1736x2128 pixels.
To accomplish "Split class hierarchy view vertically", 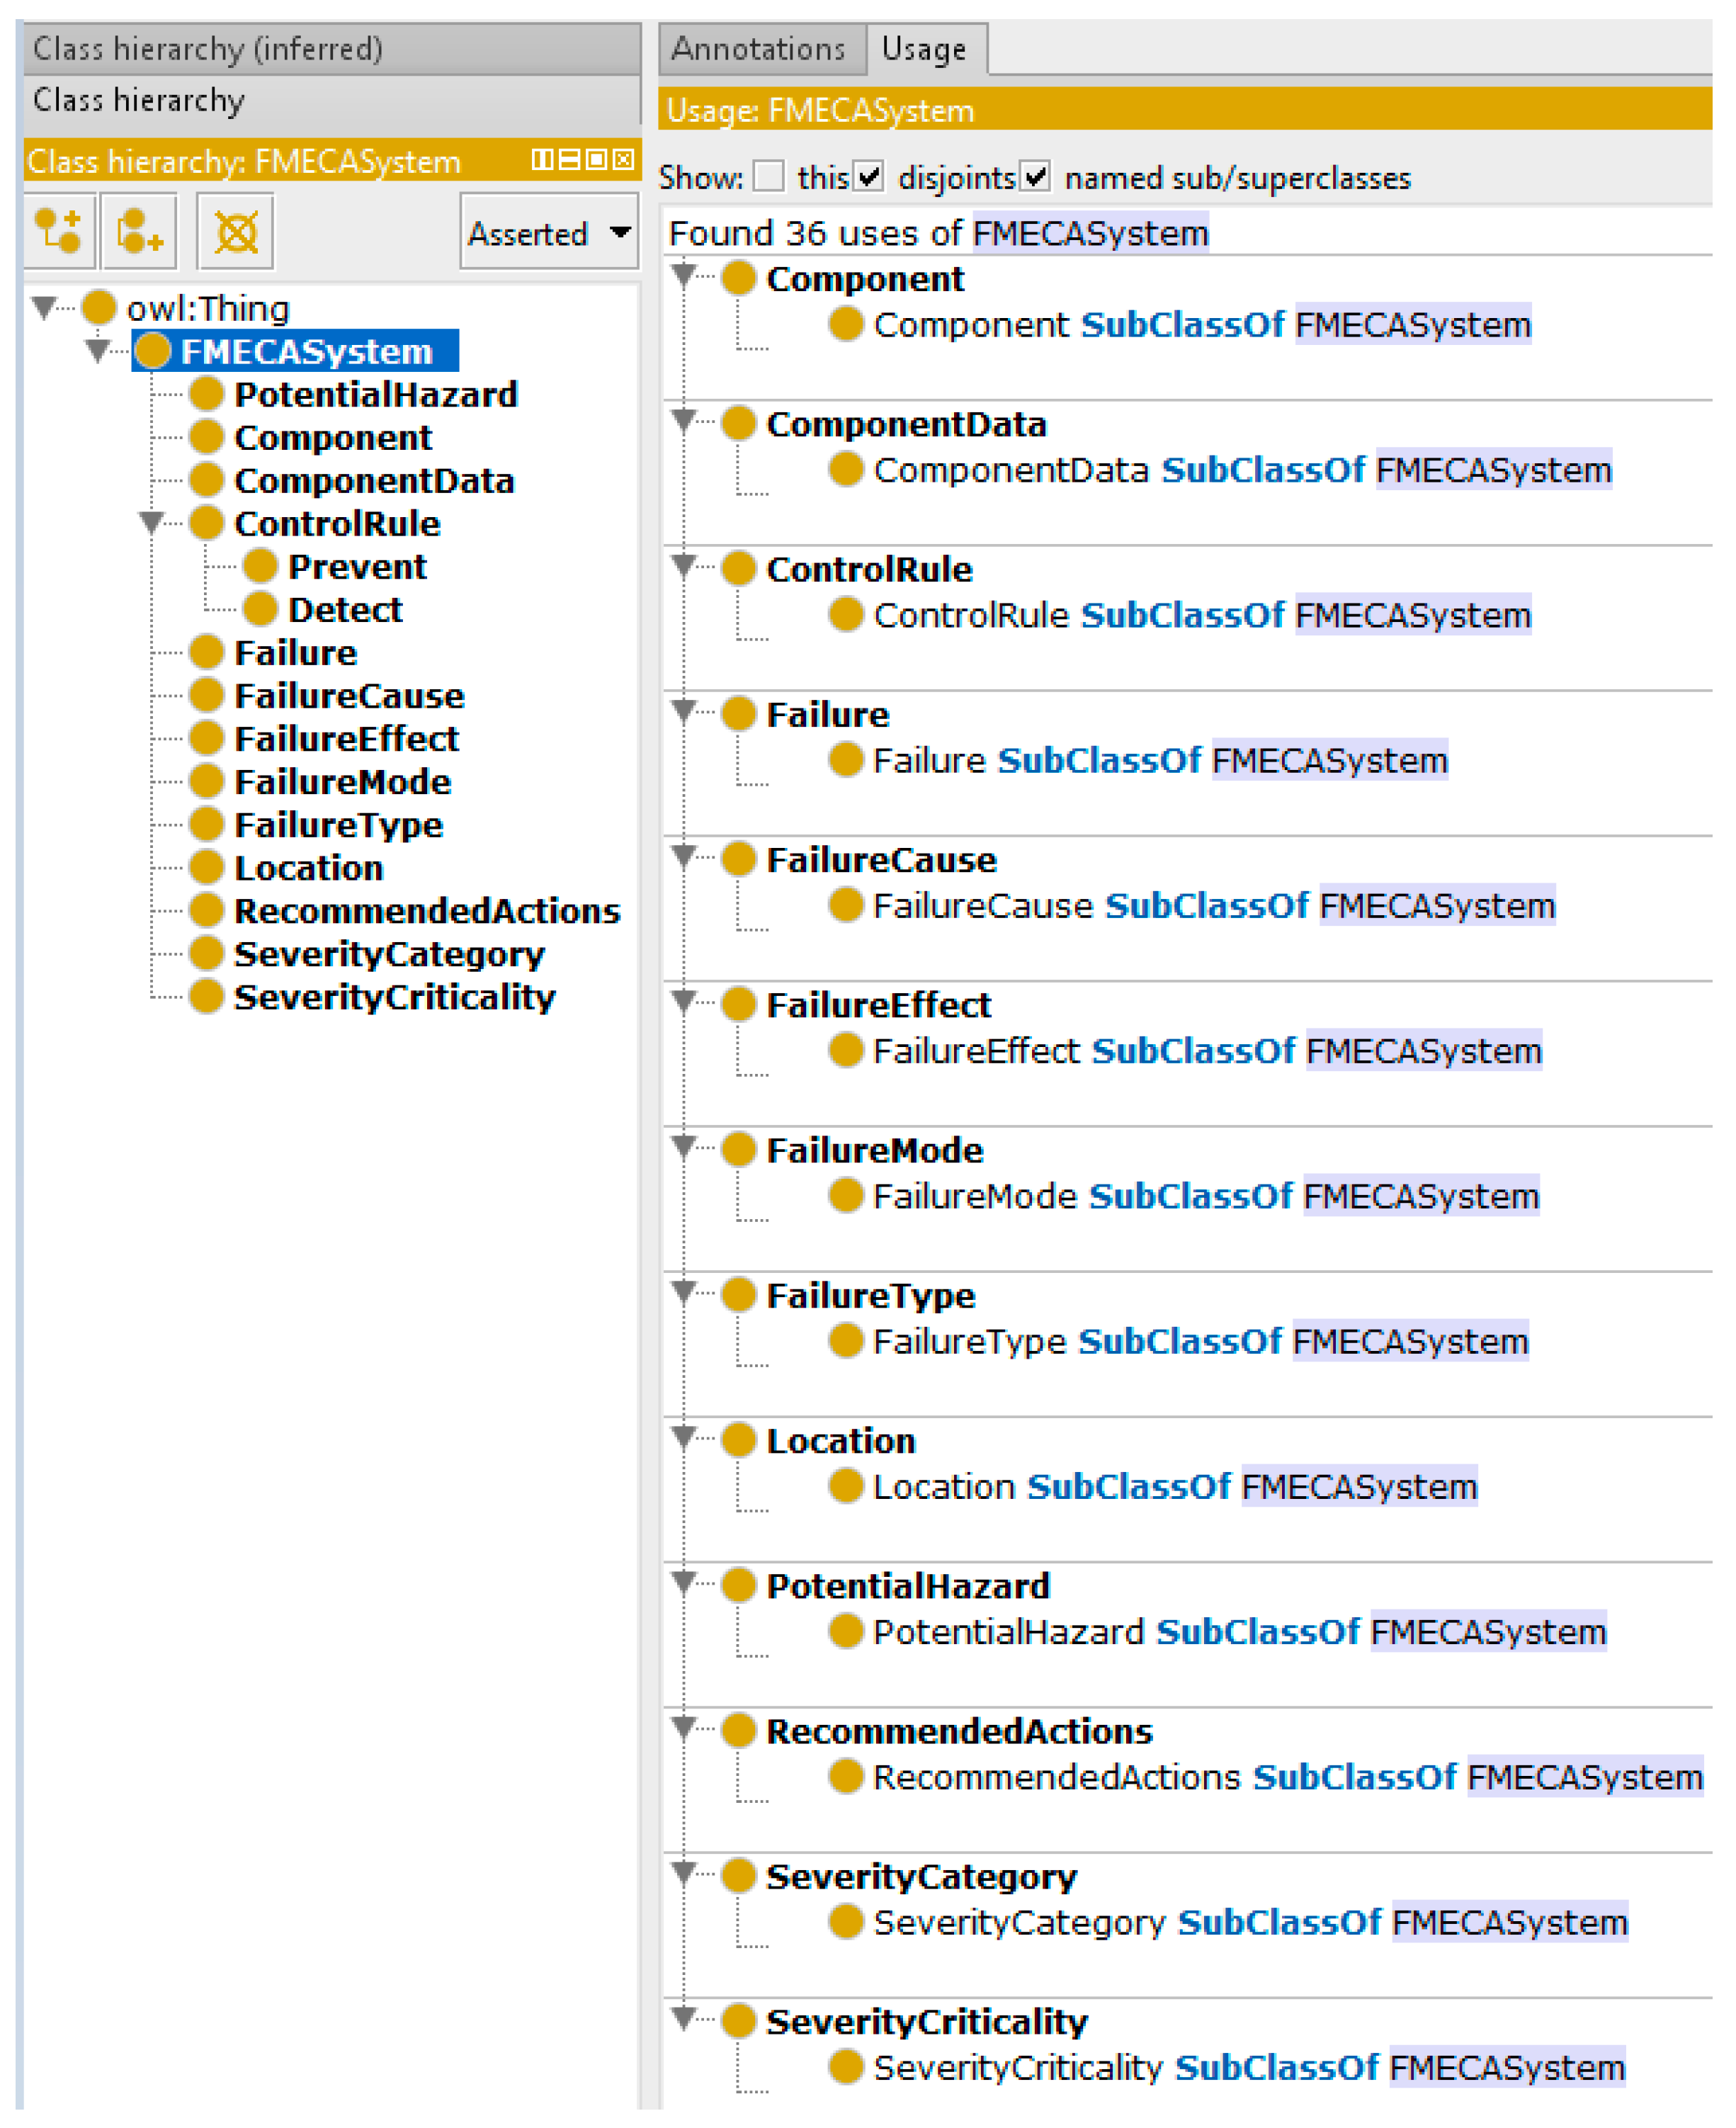I will (542, 160).
